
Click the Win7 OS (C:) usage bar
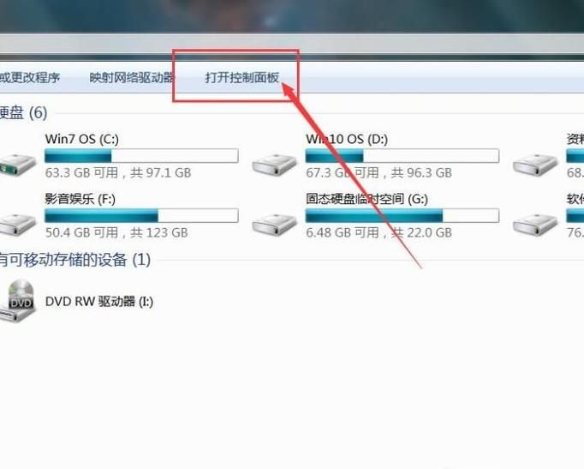(x=141, y=156)
